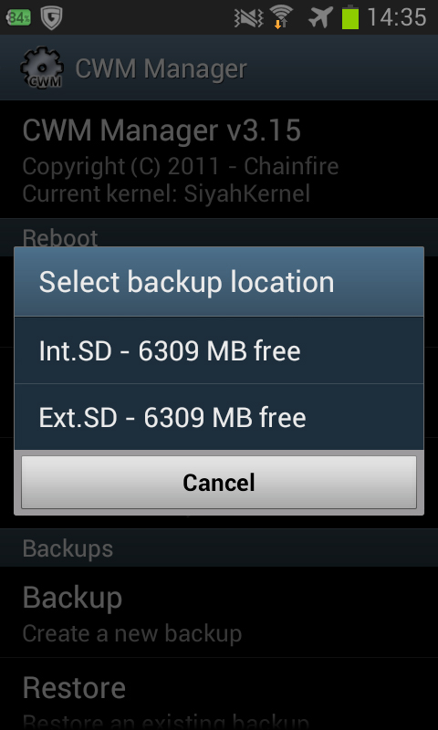The width and height of the screenshot is (438, 730).
Task: Tap the CWM Manager title bar text
Action: coord(161,68)
